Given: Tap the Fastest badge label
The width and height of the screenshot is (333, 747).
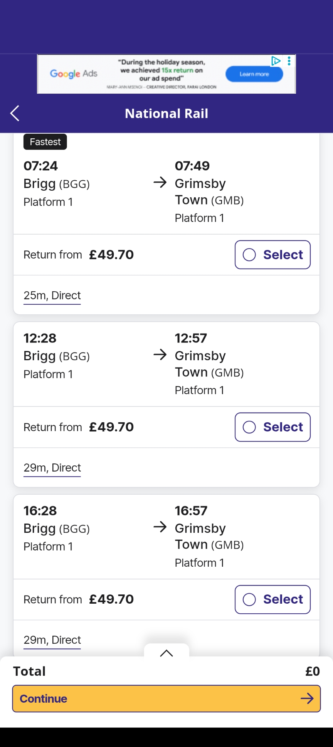Looking at the screenshot, I should click(45, 142).
